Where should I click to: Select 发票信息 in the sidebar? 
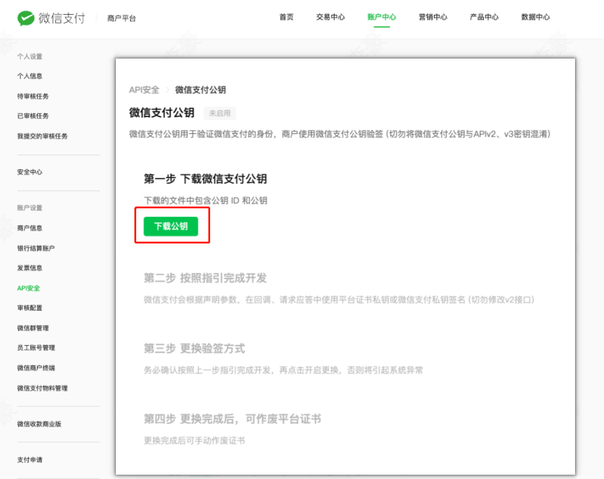point(30,268)
